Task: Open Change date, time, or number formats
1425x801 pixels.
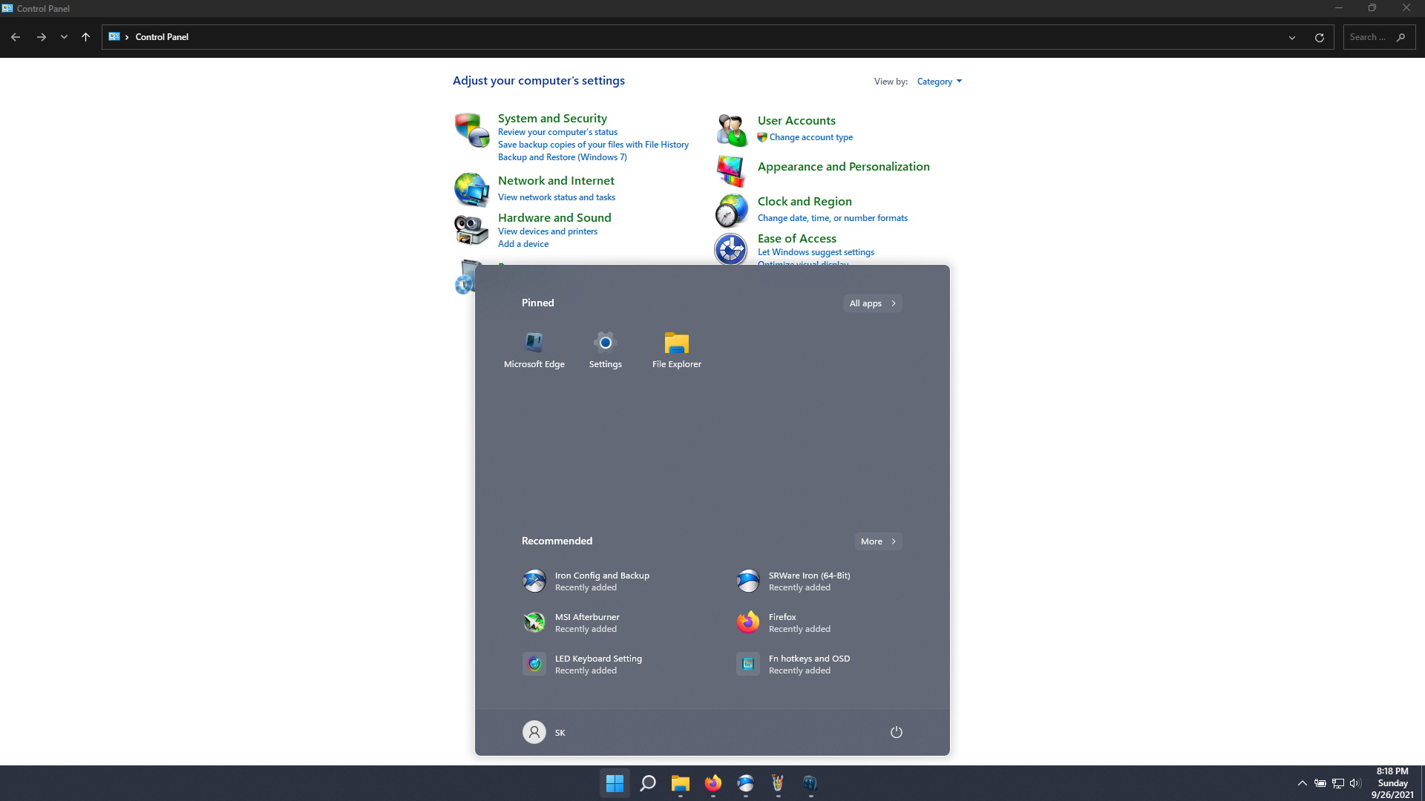Action: (833, 218)
